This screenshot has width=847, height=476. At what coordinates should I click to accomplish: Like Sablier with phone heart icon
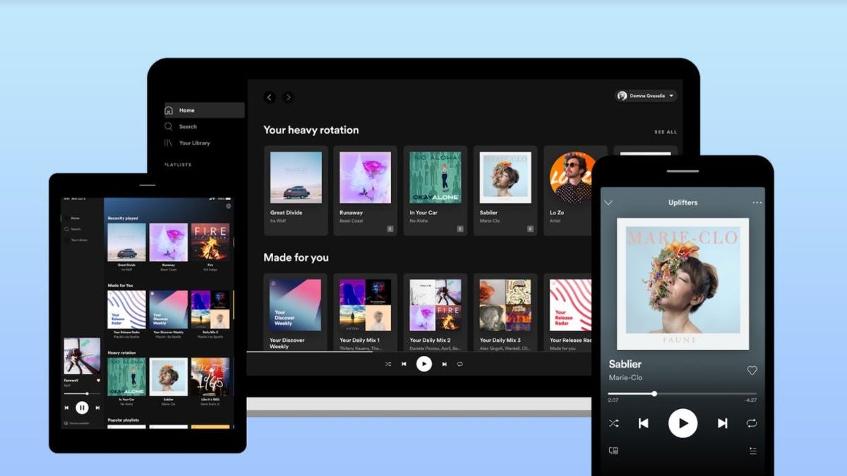752,370
